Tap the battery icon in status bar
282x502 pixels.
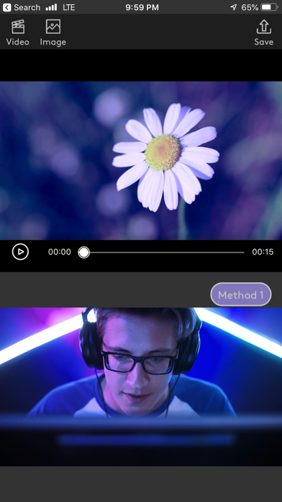(270, 7)
